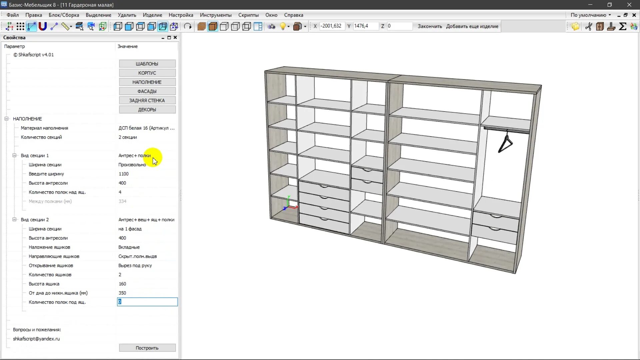The width and height of the screenshot is (640, 360).
Task: Click the X coordinate input field
Action: pos(332,26)
